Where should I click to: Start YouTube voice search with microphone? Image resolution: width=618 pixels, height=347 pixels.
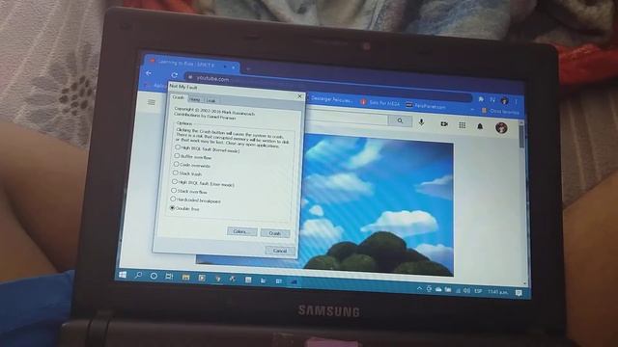(x=421, y=122)
